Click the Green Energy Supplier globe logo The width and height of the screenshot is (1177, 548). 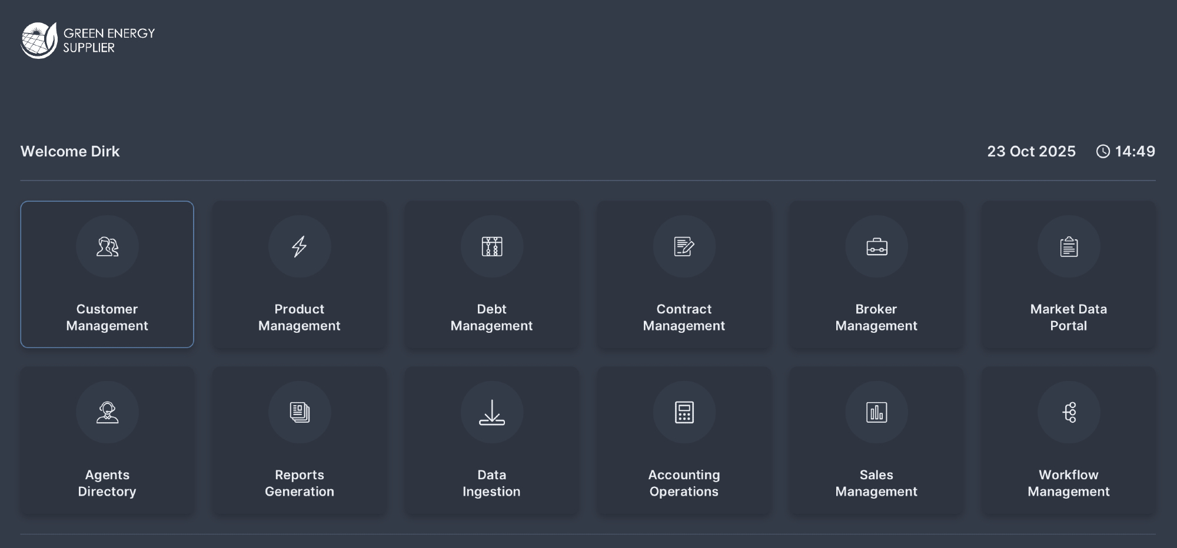pos(39,41)
